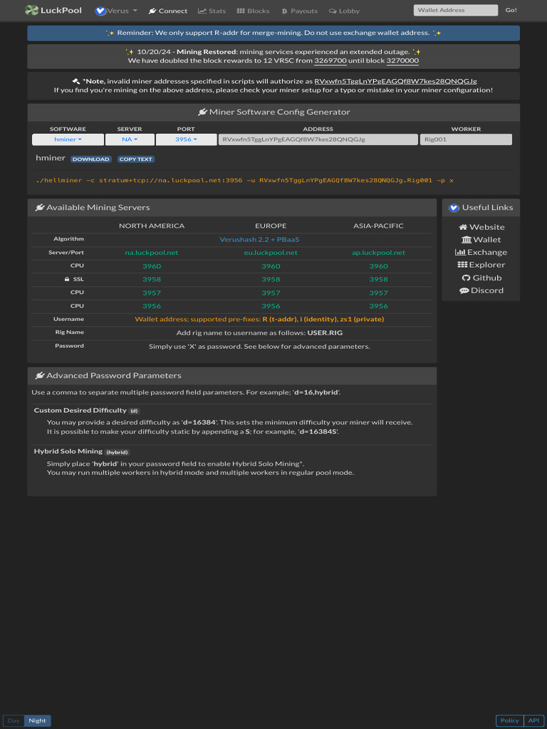
Task: Click the lock icon beside SSL
Action: (x=67, y=279)
